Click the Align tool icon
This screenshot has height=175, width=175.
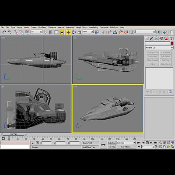coord(165,32)
